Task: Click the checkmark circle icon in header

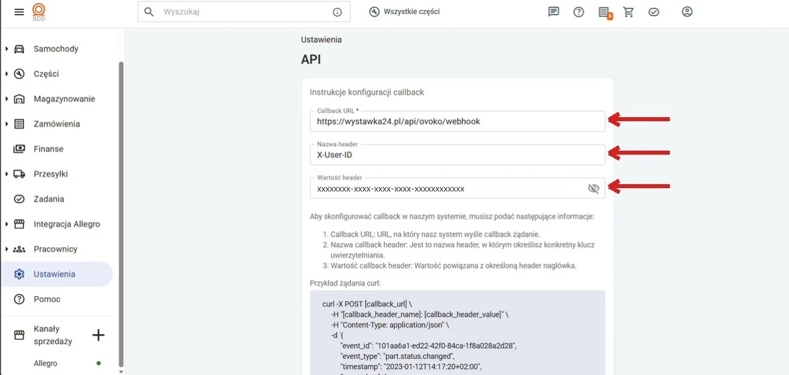Action: [654, 11]
